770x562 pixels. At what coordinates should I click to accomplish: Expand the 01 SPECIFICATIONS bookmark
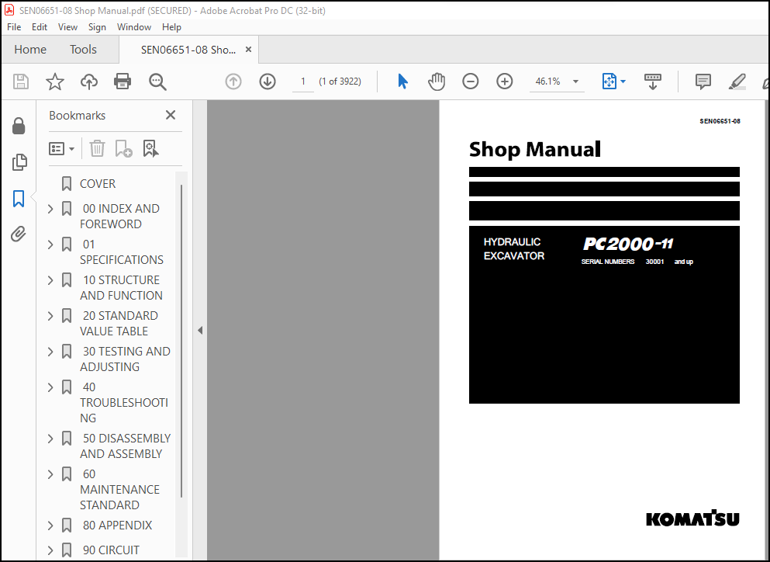click(50, 245)
